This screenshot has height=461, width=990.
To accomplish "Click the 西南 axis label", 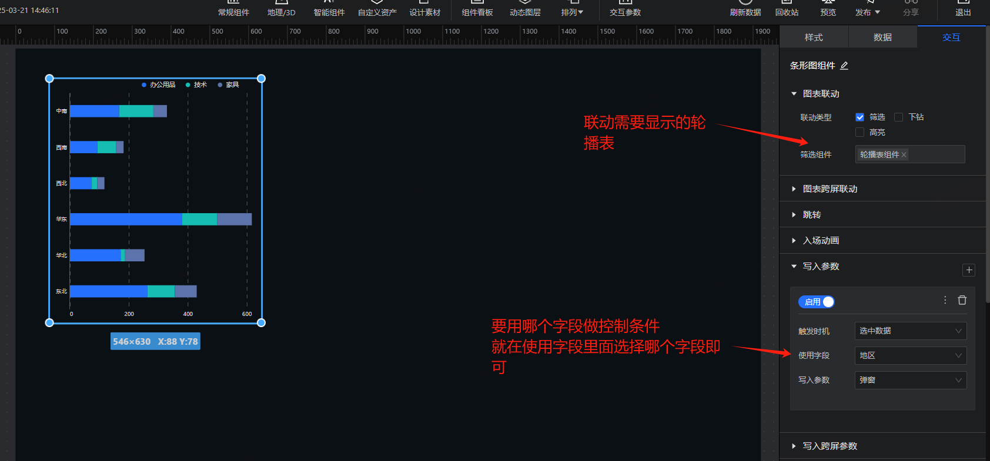I will point(61,147).
